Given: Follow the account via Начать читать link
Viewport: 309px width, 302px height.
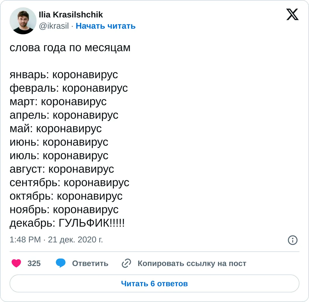Looking at the screenshot, I should coord(105,26).
